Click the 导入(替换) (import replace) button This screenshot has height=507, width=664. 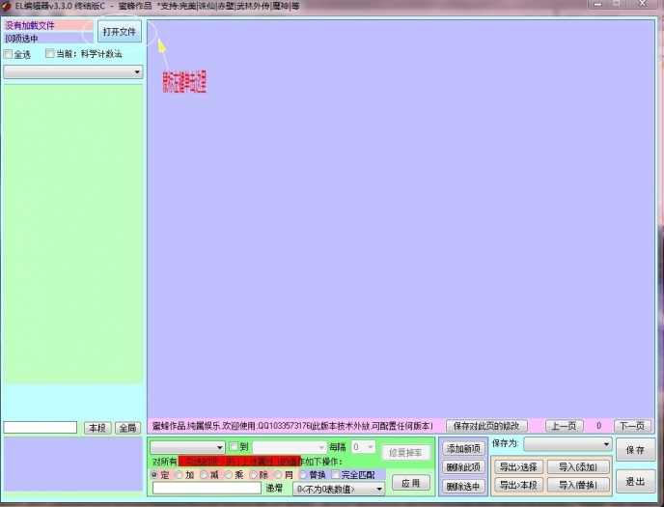pos(578,485)
